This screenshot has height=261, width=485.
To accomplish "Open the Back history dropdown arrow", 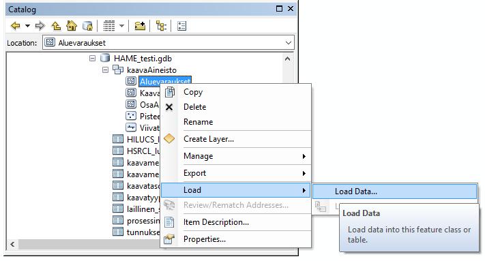I will [x=27, y=26].
